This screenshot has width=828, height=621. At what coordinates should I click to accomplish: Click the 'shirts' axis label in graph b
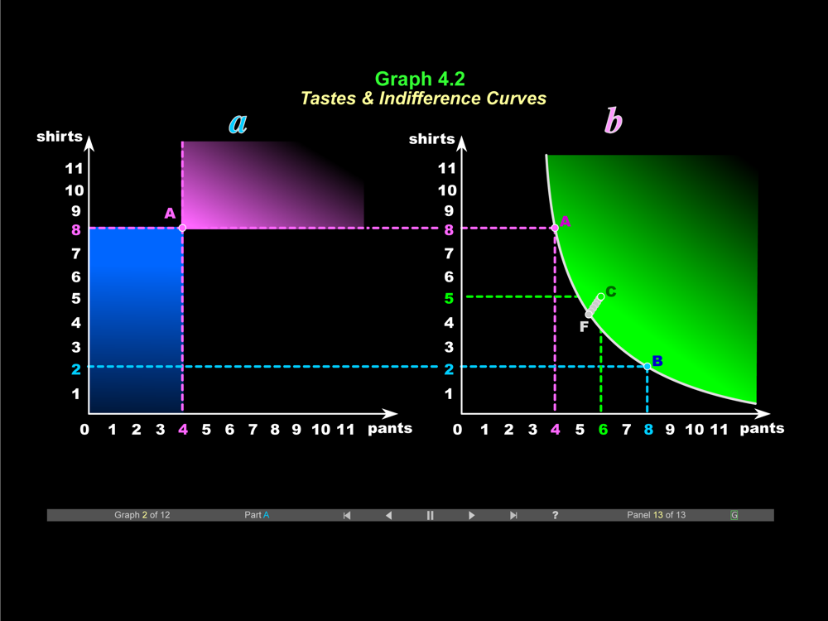click(x=432, y=139)
